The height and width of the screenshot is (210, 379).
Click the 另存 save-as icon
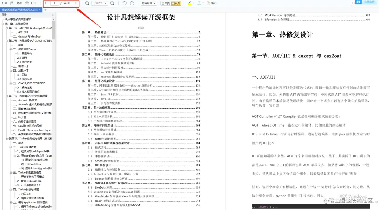pos(13,3)
